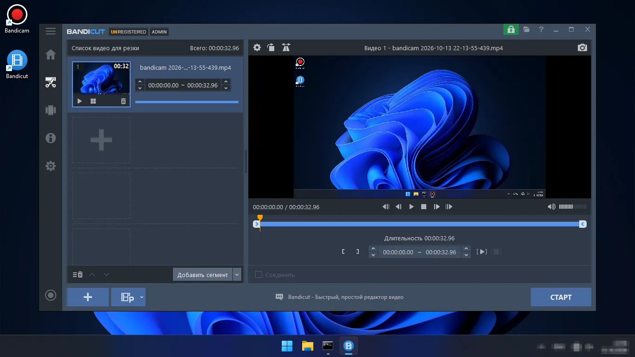The width and height of the screenshot is (635, 357).
Task: Click the chat bubble icon near the tagline
Action: (x=279, y=297)
